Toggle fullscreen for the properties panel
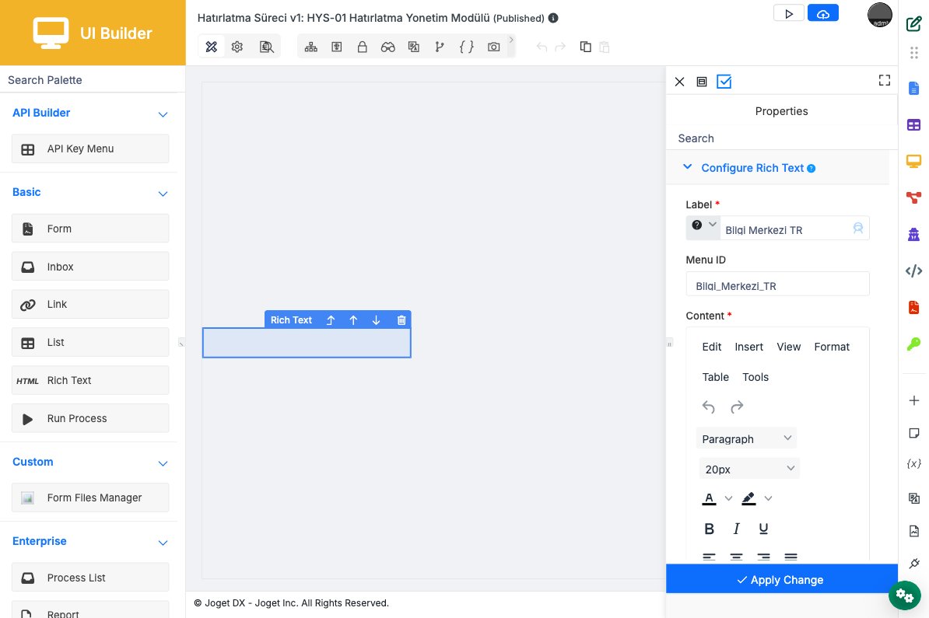Viewport: 929px width, 618px height. click(x=884, y=81)
